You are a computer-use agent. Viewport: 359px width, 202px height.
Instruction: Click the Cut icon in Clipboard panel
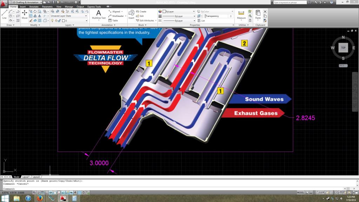[x=265, y=12]
